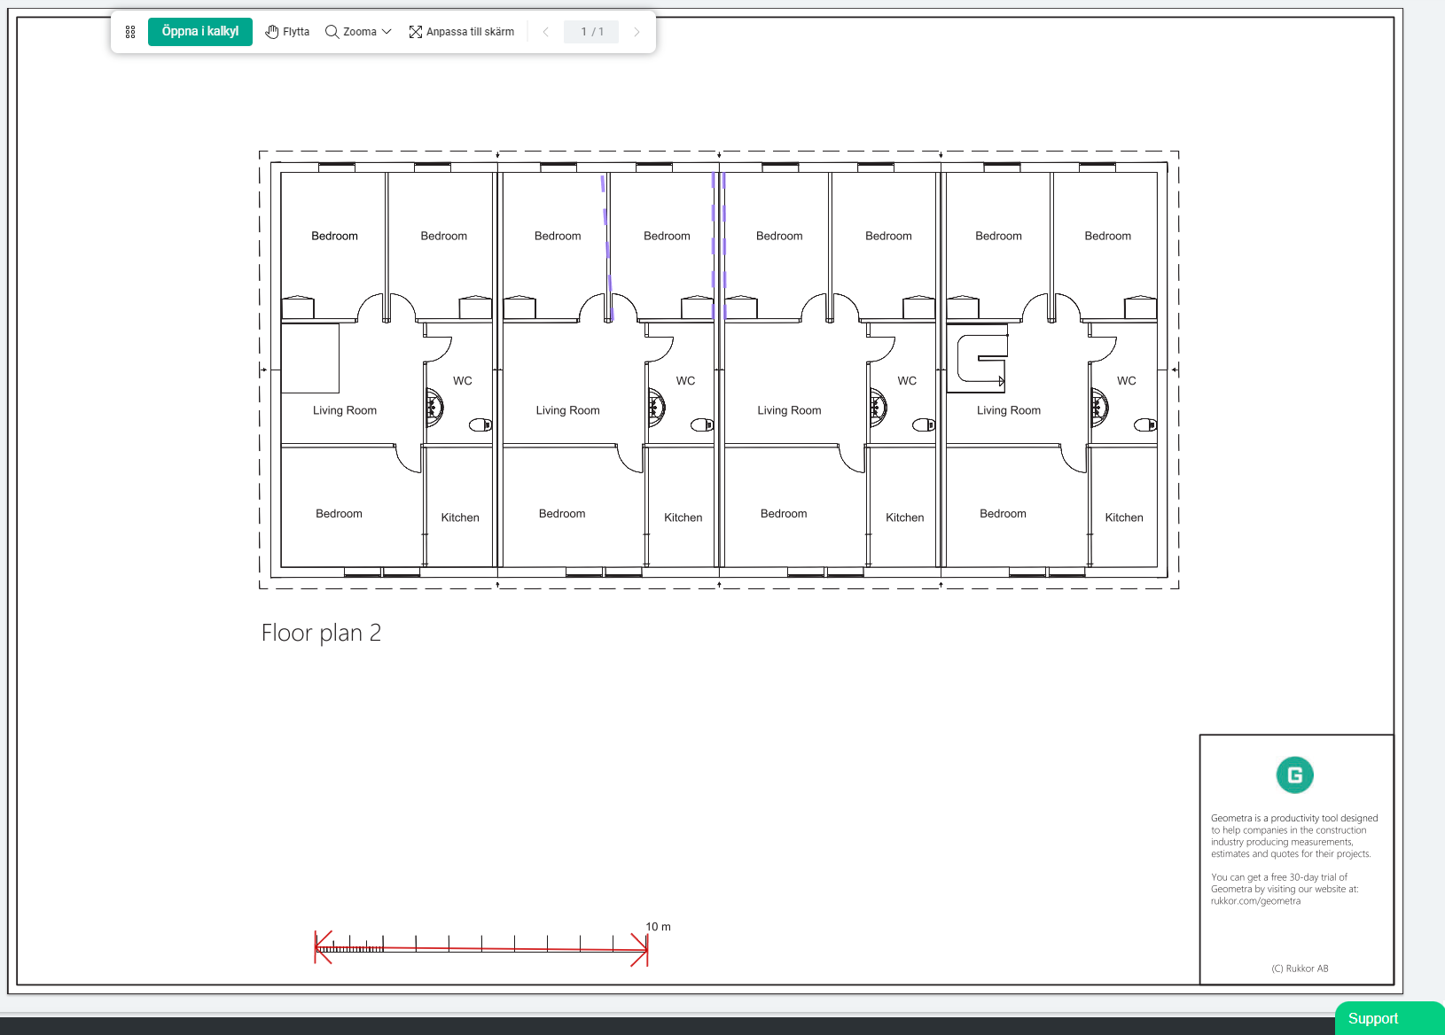This screenshot has width=1445, height=1035.
Task: Go to the next page arrow
Action: tap(637, 32)
